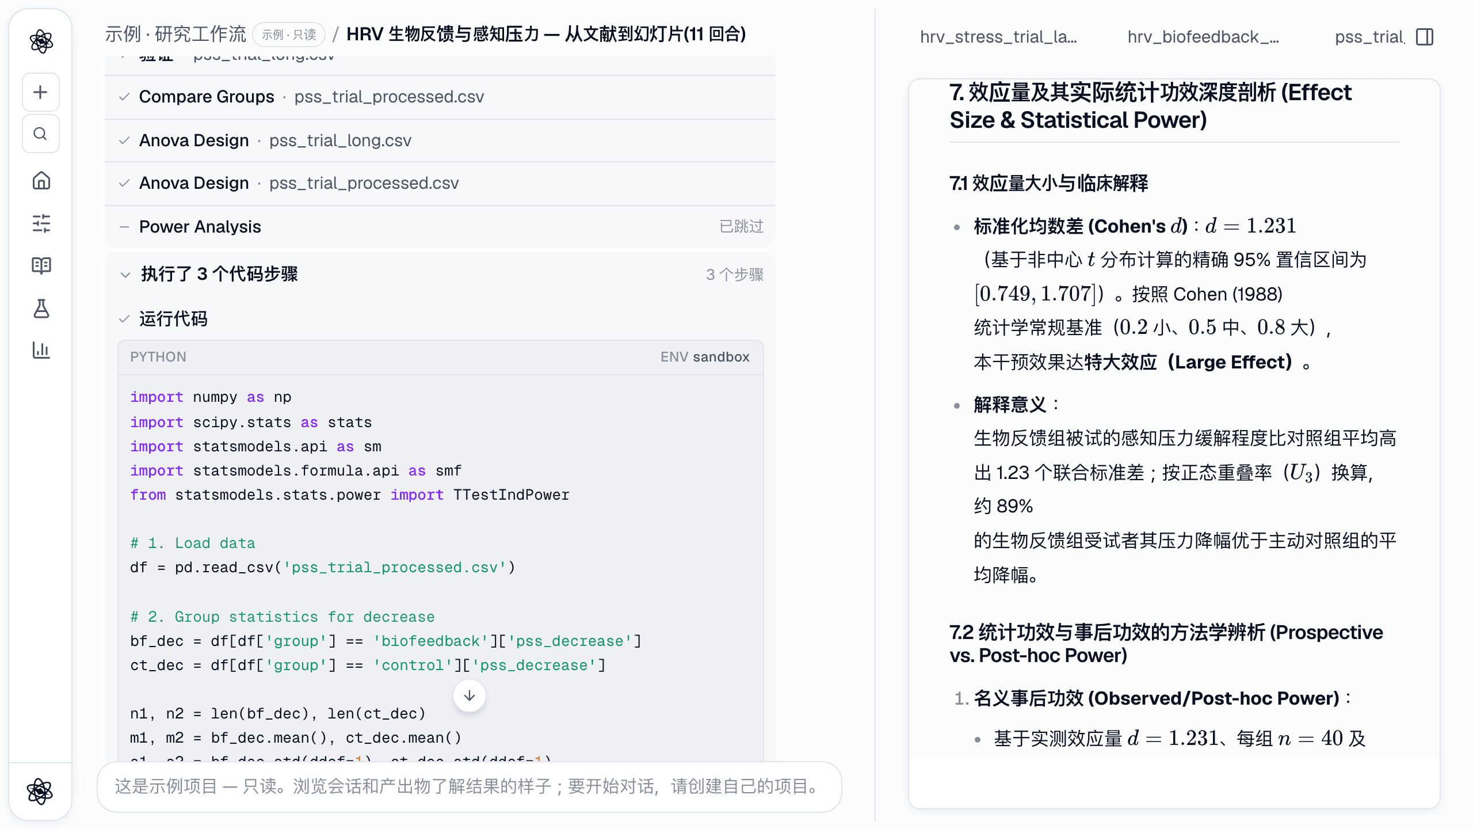Image resolution: width=1473 pixels, height=829 pixels.
Task: Click the read-only message input box
Action: click(470, 786)
